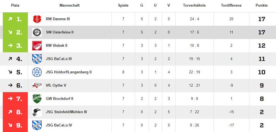Select the JSG Holdorf/Langenberg II team name
The image size is (276, 132).
click(x=69, y=72)
